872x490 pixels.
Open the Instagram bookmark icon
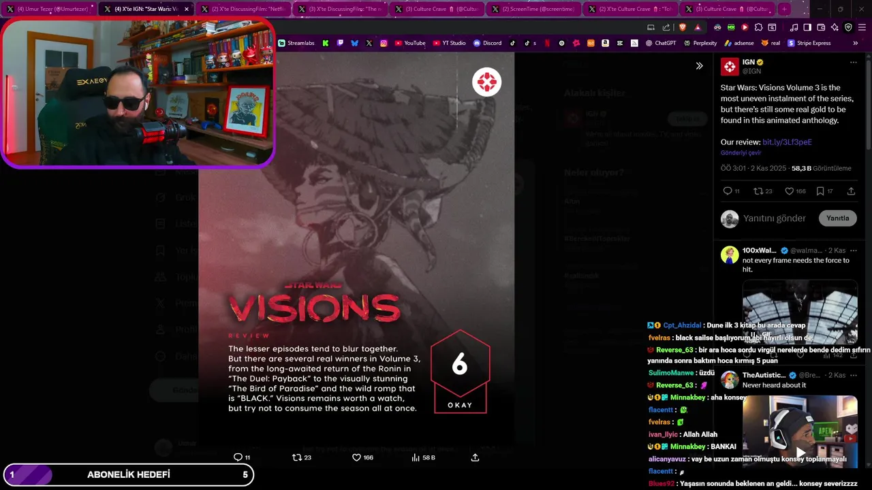[x=384, y=43]
